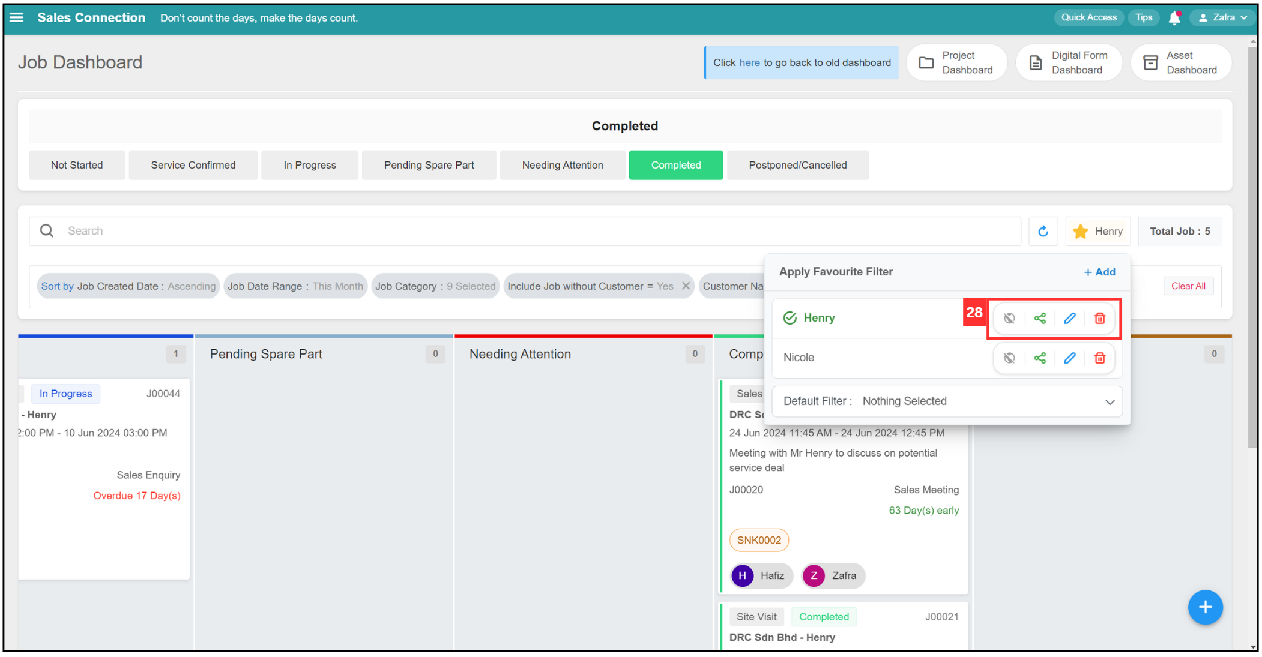Open notifications bell
Viewport: 1262px width, 657px height.
(x=1174, y=18)
